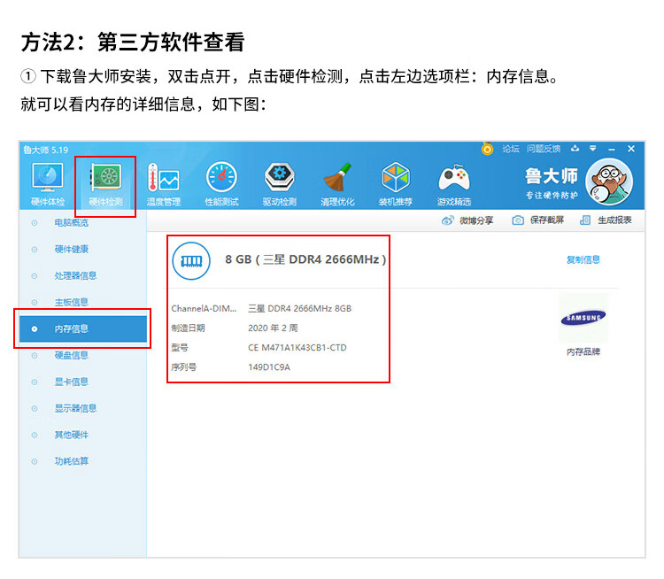Open the 论坛 forum link

click(x=511, y=149)
